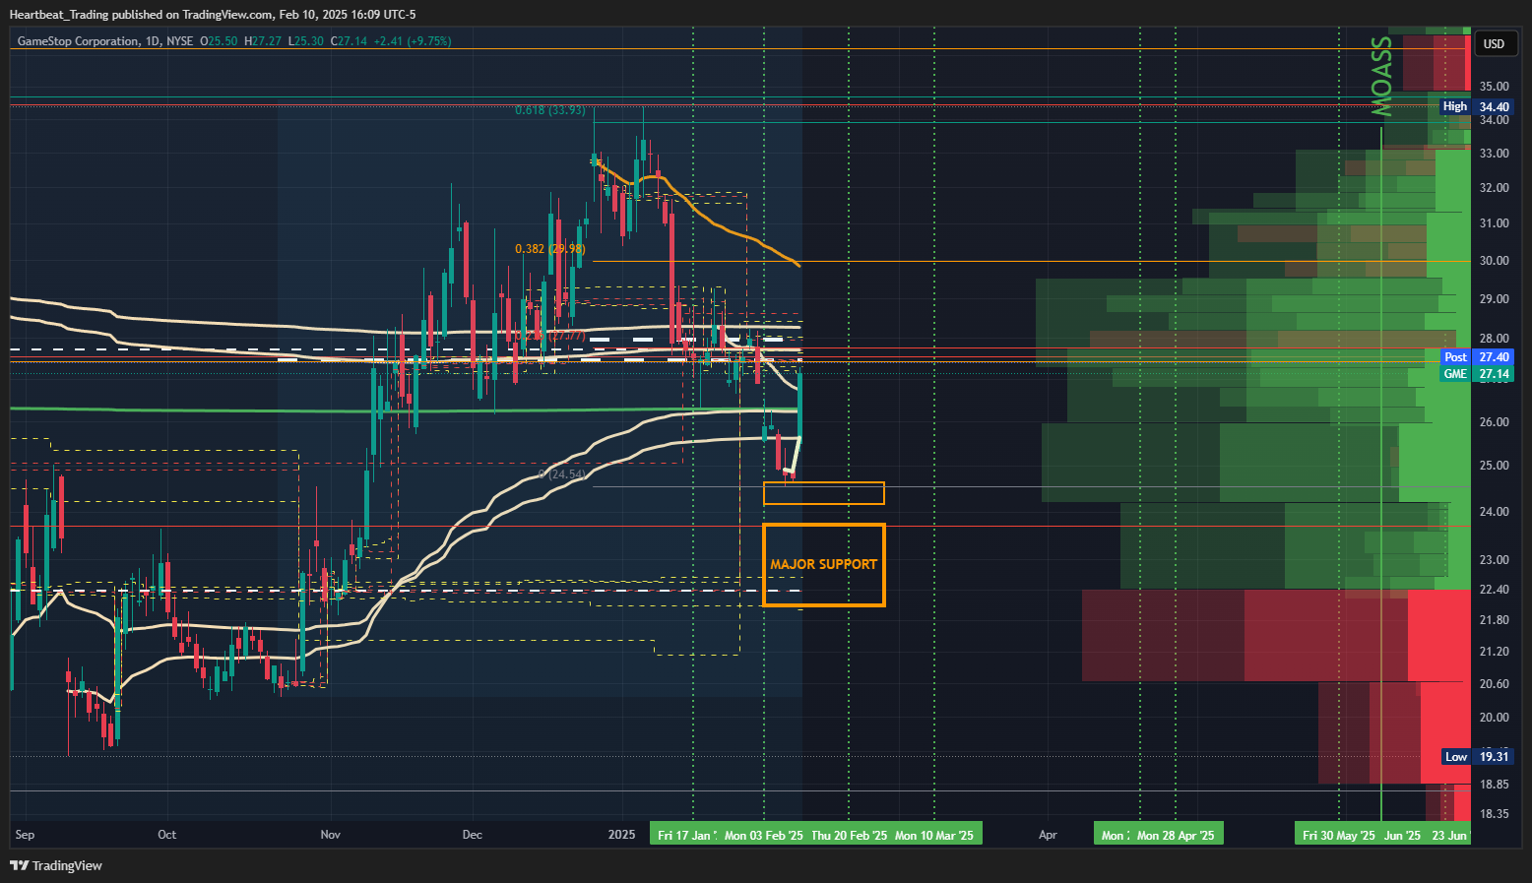1532x883 pixels.
Task: Click the Low 19.31 price label
Action: click(x=1476, y=757)
